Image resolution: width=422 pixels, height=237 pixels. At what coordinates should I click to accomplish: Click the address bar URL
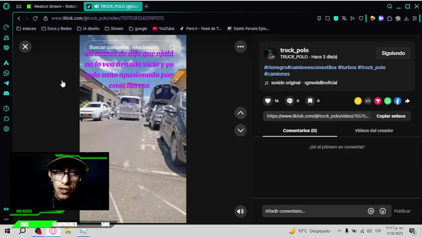pos(108,18)
